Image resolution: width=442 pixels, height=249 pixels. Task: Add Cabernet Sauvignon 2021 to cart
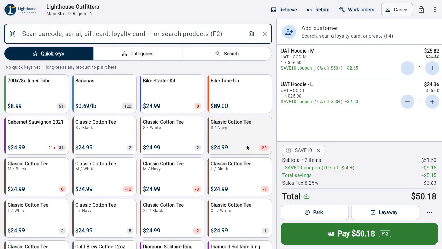click(x=37, y=135)
